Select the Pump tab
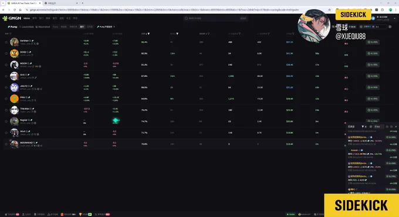Image resolution: width=399 pixels, height=217 pixels. 12,27
